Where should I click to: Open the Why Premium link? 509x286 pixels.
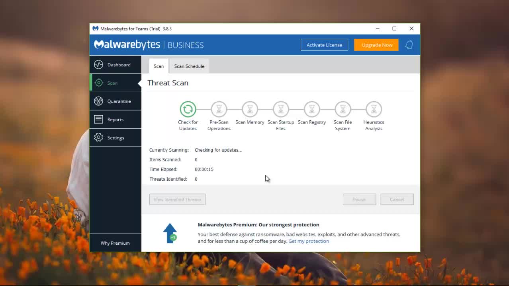click(x=115, y=243)
